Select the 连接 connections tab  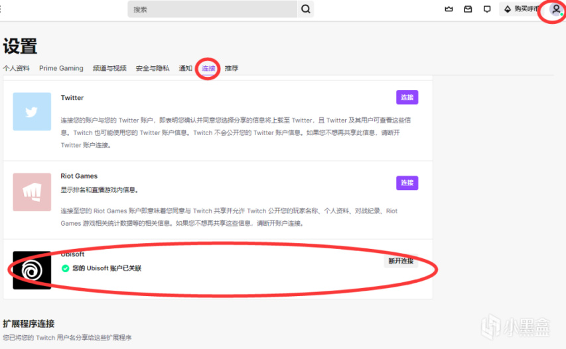coord(208,68)
